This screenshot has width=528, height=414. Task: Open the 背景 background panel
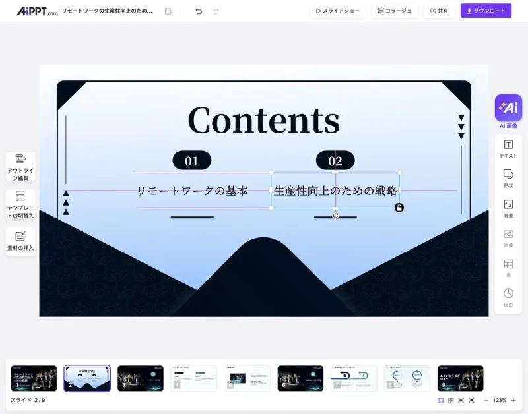[x=508, y=208]
